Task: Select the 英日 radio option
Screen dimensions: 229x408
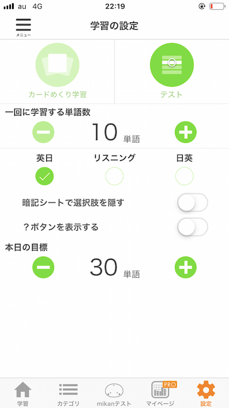Action: pyautogui.click(x=45, y=176)
